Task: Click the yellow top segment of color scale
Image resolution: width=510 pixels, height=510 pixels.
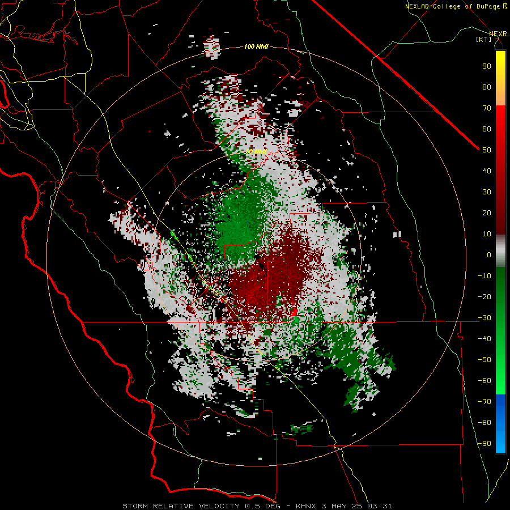Action: 500,78
